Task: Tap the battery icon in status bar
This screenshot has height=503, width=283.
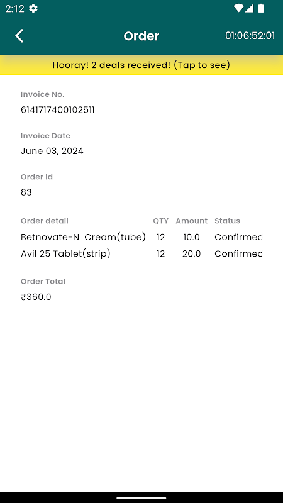Action: (261, 8)
